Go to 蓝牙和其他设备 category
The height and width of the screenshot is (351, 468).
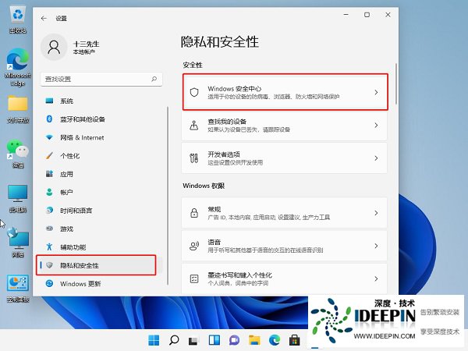[x=101, y=119]
